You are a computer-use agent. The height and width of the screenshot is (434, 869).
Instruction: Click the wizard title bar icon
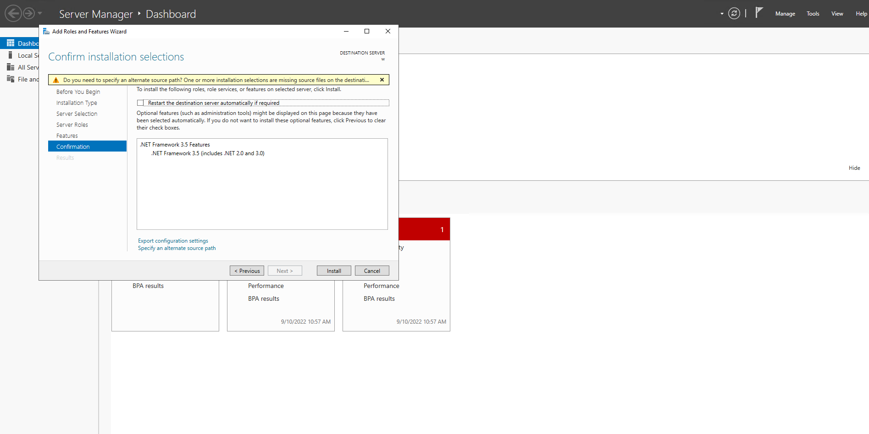46,31
